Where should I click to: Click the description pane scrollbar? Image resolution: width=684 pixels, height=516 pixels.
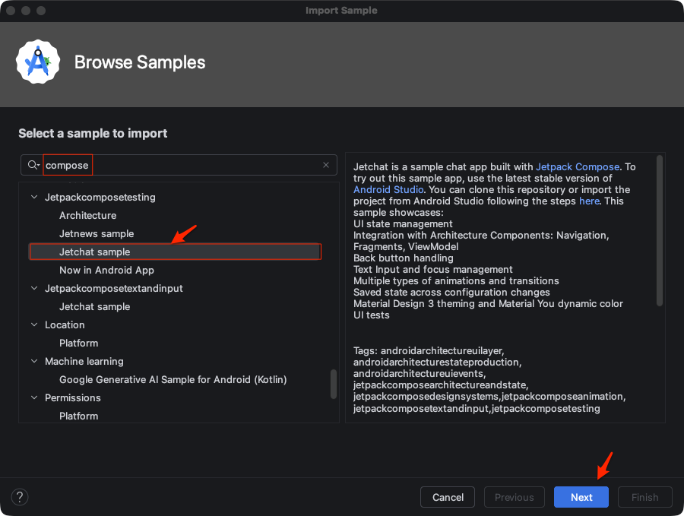660,231
